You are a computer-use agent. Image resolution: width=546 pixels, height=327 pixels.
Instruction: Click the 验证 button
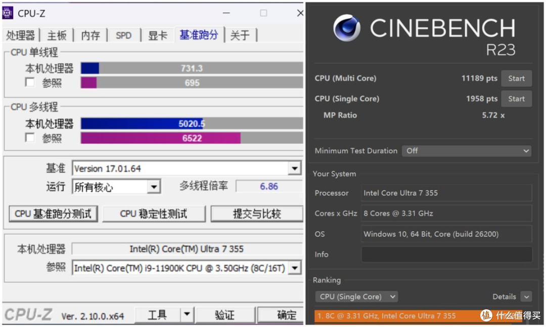coord(225,315)
